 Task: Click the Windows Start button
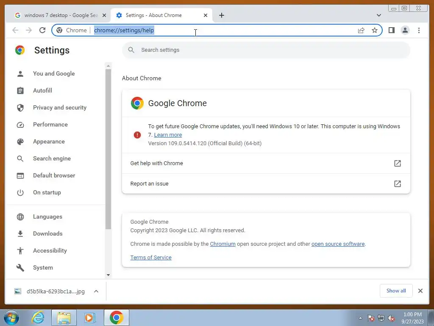11,318
